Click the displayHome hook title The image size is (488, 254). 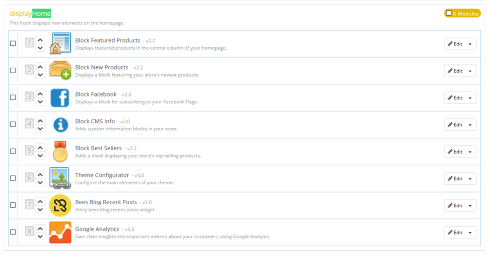point(30,14)
